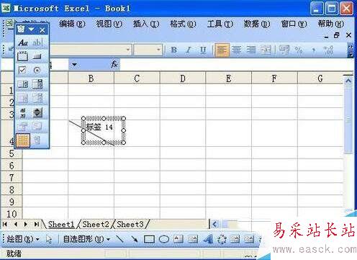The image size is (357, 260).
Task: Close the floating Forms toolbar
Action: pyautogui.click(x=42, y=30)
